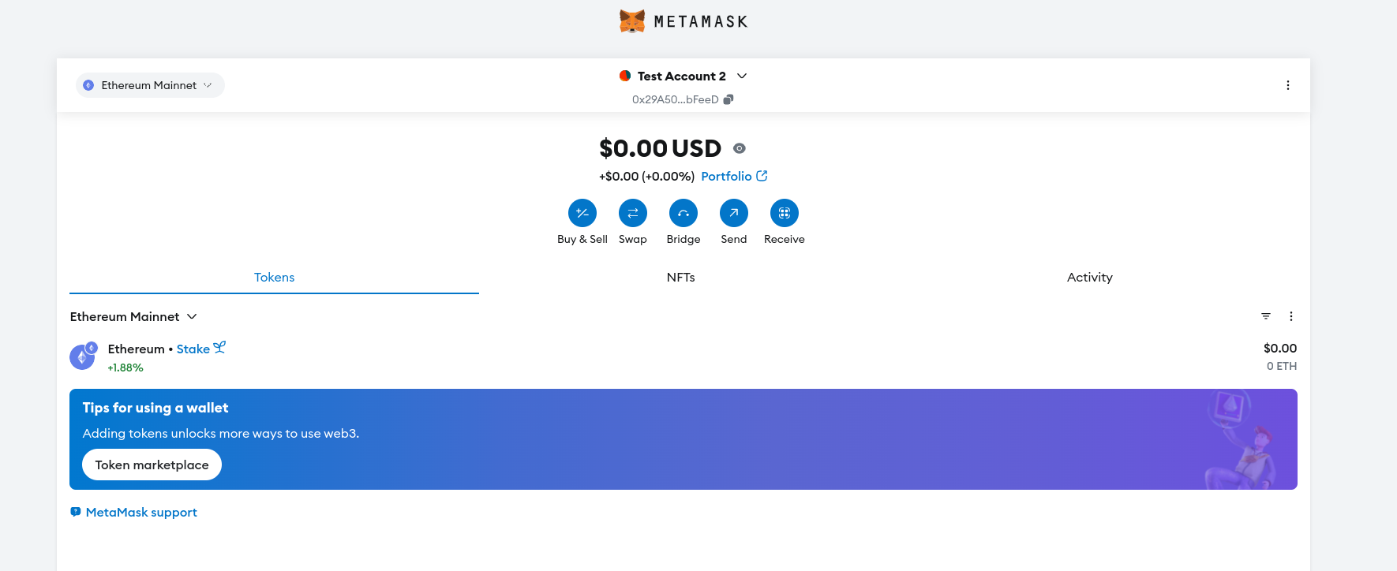The width and height of the screenshot is (1397, 571).
Task: Open the Bridge action icon
Action: coord(684,213)
